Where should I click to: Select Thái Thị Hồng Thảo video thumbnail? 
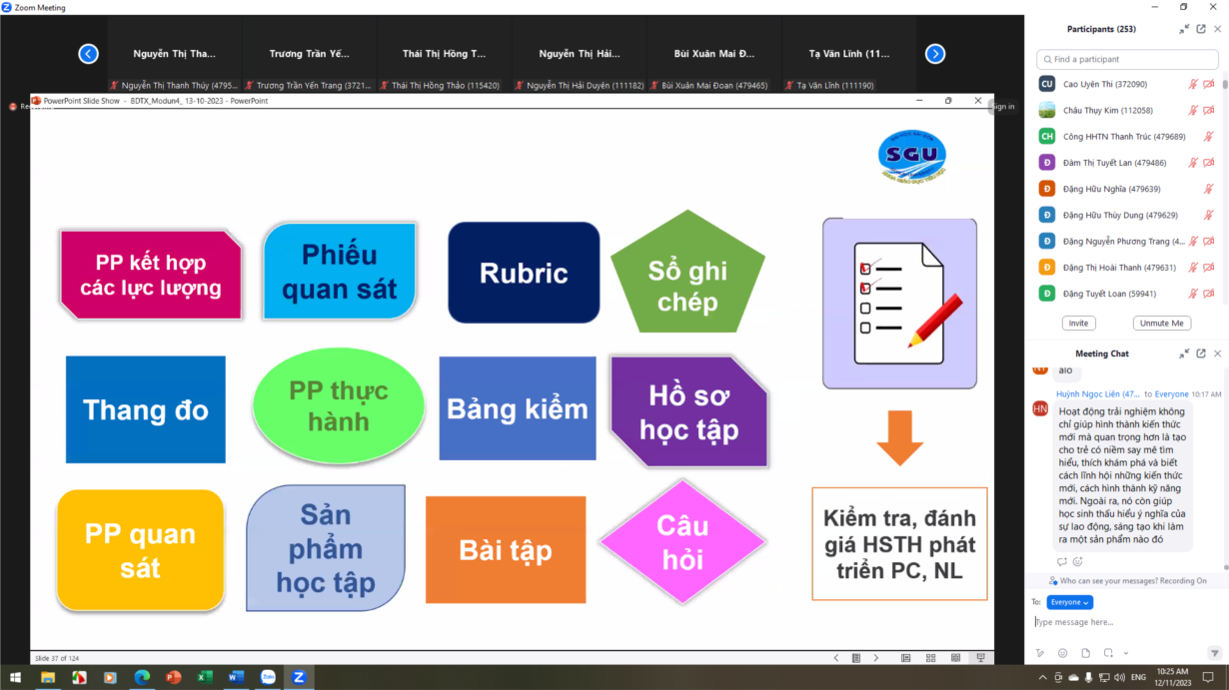click(444, 54)
